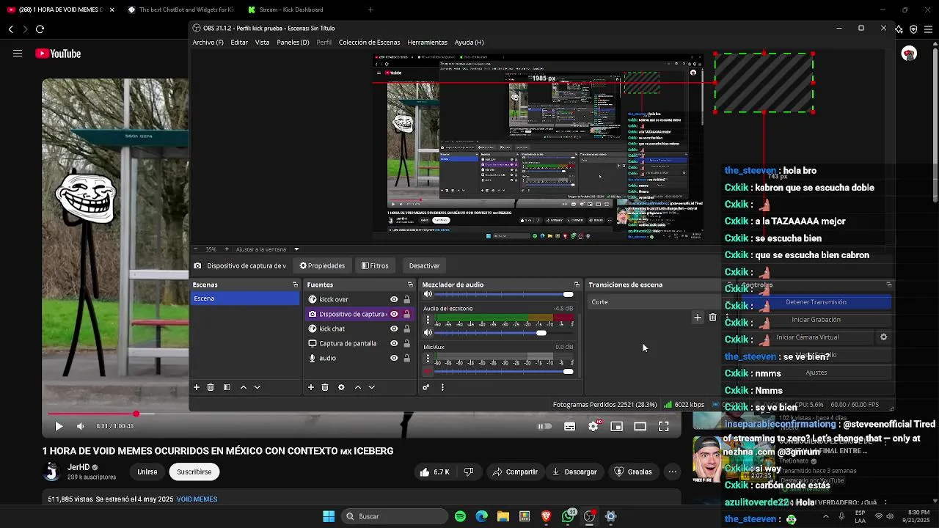
Task: Remove the scene transition with the trash icon
Action: point(712,318)
